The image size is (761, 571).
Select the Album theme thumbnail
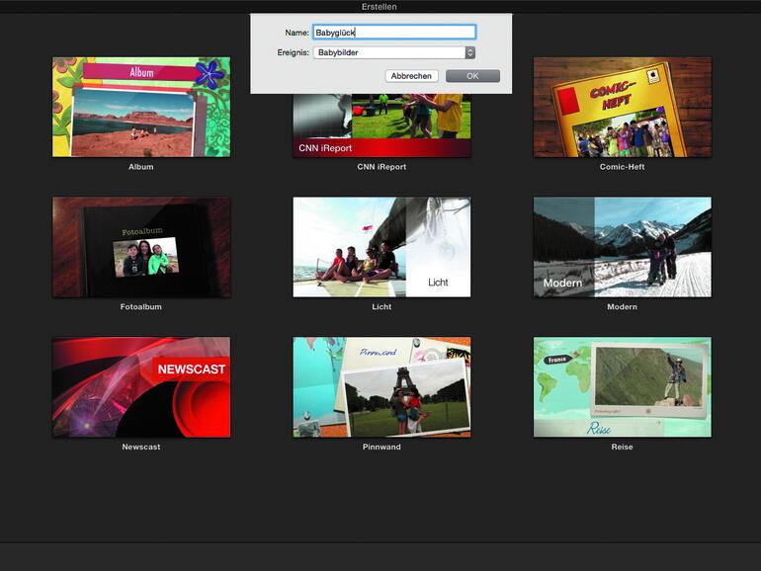coord(141,107)
